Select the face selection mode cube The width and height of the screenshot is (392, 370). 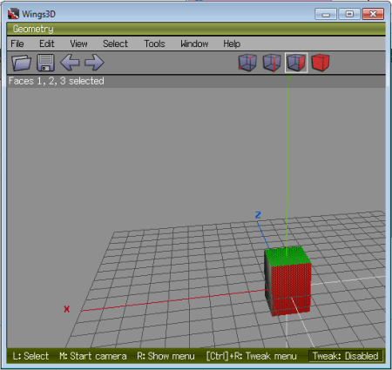tap(296, 63)
